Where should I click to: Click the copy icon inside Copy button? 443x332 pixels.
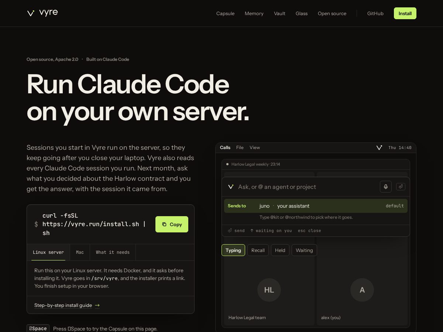pos(164,224)
